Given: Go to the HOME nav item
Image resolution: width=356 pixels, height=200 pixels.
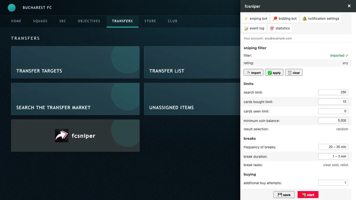Looking at the screenshot, I should tap(16, 21).
